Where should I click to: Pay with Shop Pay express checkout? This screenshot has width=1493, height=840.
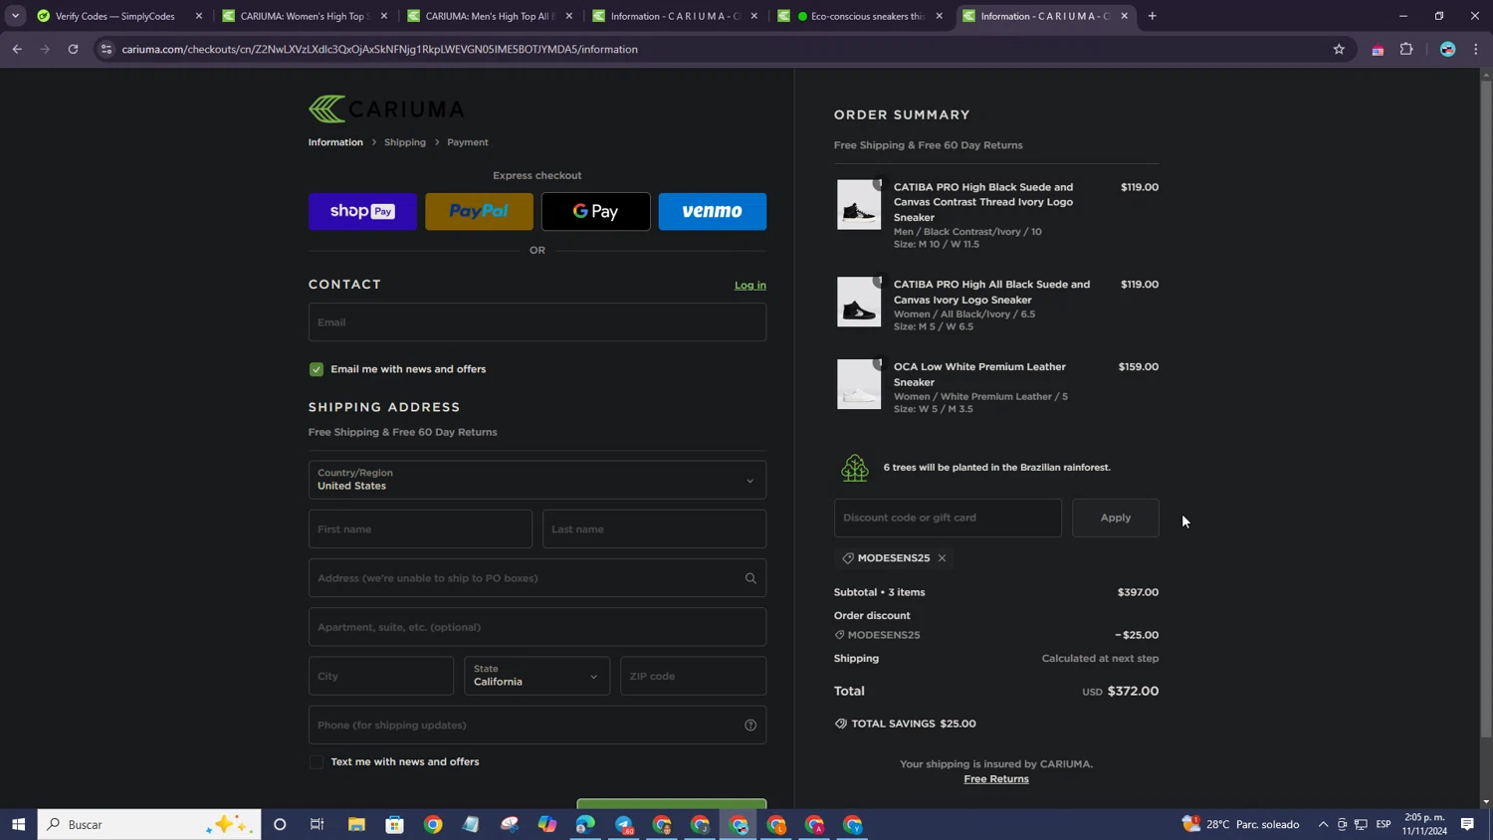(x=362, y=211)
